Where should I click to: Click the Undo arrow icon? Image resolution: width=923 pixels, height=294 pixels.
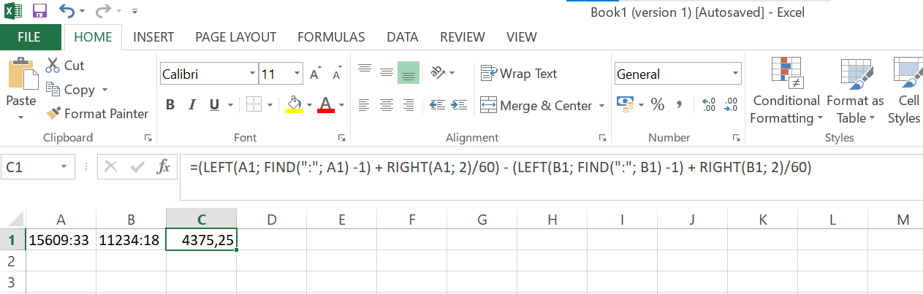[x=67, y=11]
